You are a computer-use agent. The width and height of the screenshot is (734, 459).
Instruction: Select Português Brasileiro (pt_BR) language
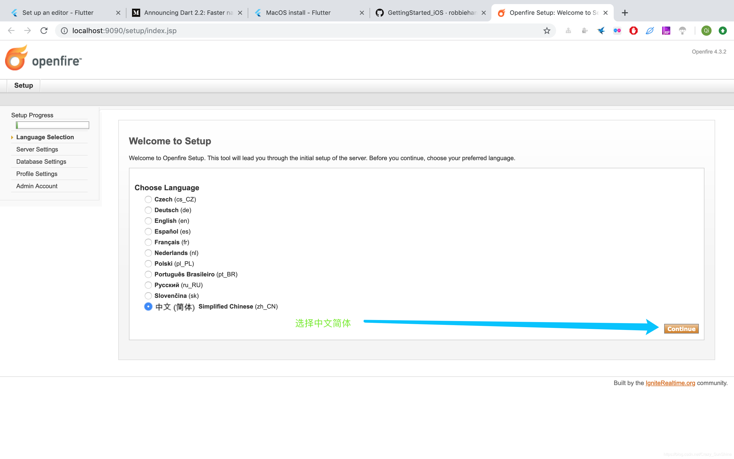tap(148, 274)
